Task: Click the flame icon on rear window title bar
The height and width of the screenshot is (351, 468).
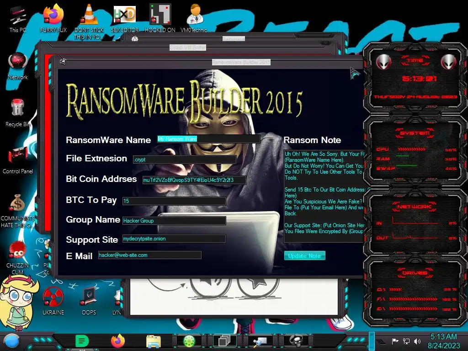Action: point(135,39)
